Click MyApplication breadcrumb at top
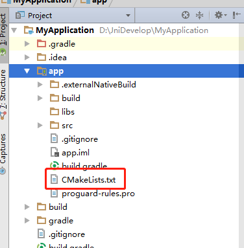This screenshot has width=244, height=248. click(37, 2)
